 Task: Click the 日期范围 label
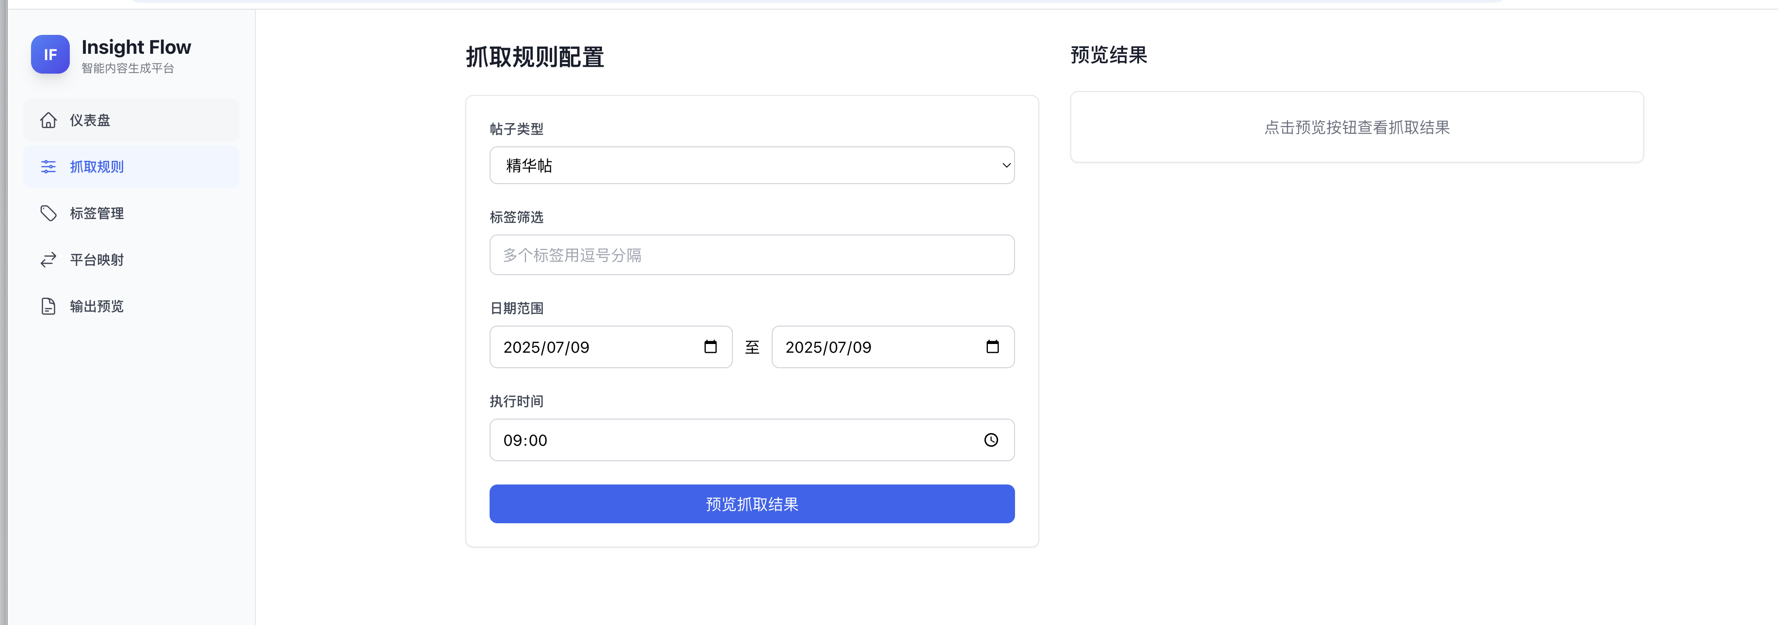[x=516, y=308]
